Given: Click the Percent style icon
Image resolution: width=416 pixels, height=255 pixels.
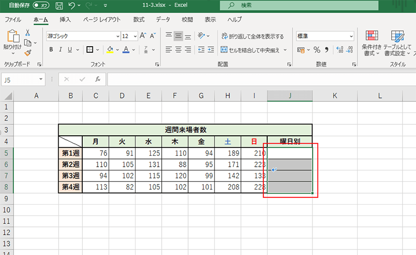Looking at the screenshot, I should tap(317, 50).
